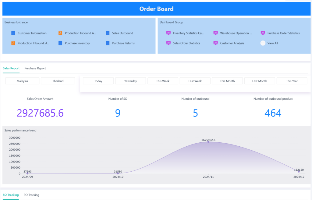Click the Sales Order Amount value
Viewport: 312px width, 200px height.
pos(40,113)
